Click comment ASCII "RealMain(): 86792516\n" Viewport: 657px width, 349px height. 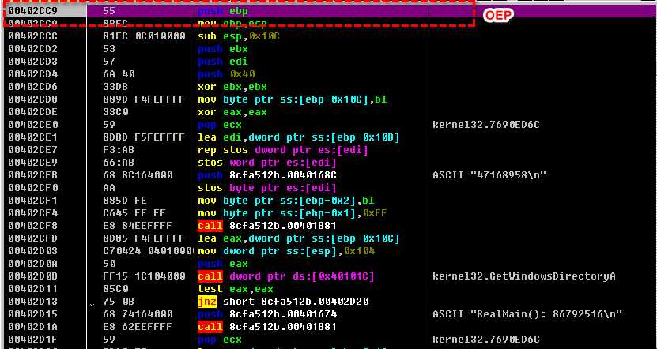pyautogui.click(x=527, y=313)
